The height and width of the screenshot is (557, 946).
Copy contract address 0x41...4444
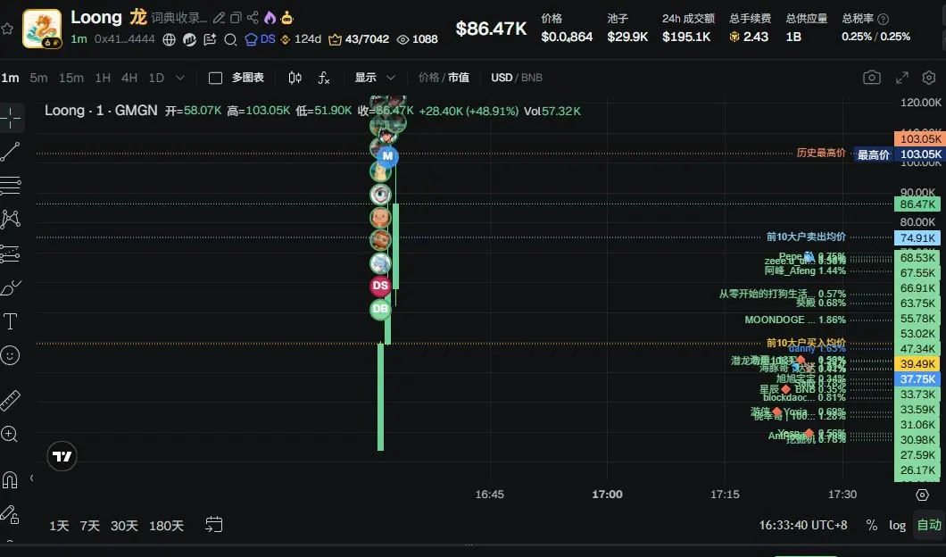[x=124, y=39]
